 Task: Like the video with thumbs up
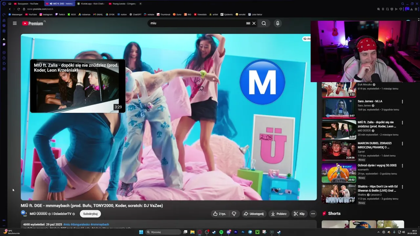pyautogui.click(x=219, y=214)
